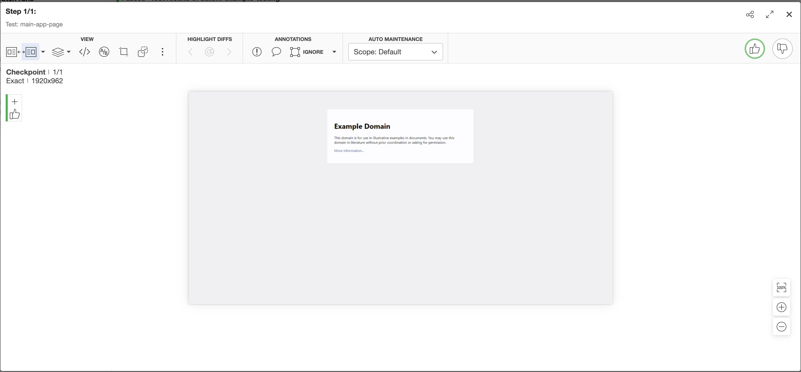
Task: Open the match regions tool
Action: pos(143,51)
